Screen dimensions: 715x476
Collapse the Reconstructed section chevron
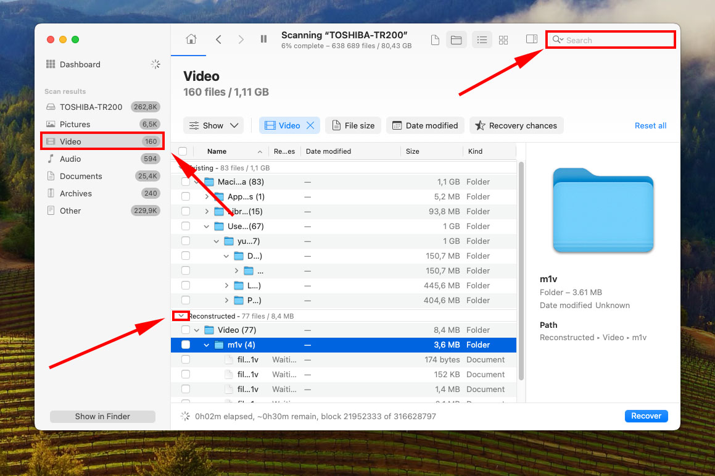tap(181, 315)
